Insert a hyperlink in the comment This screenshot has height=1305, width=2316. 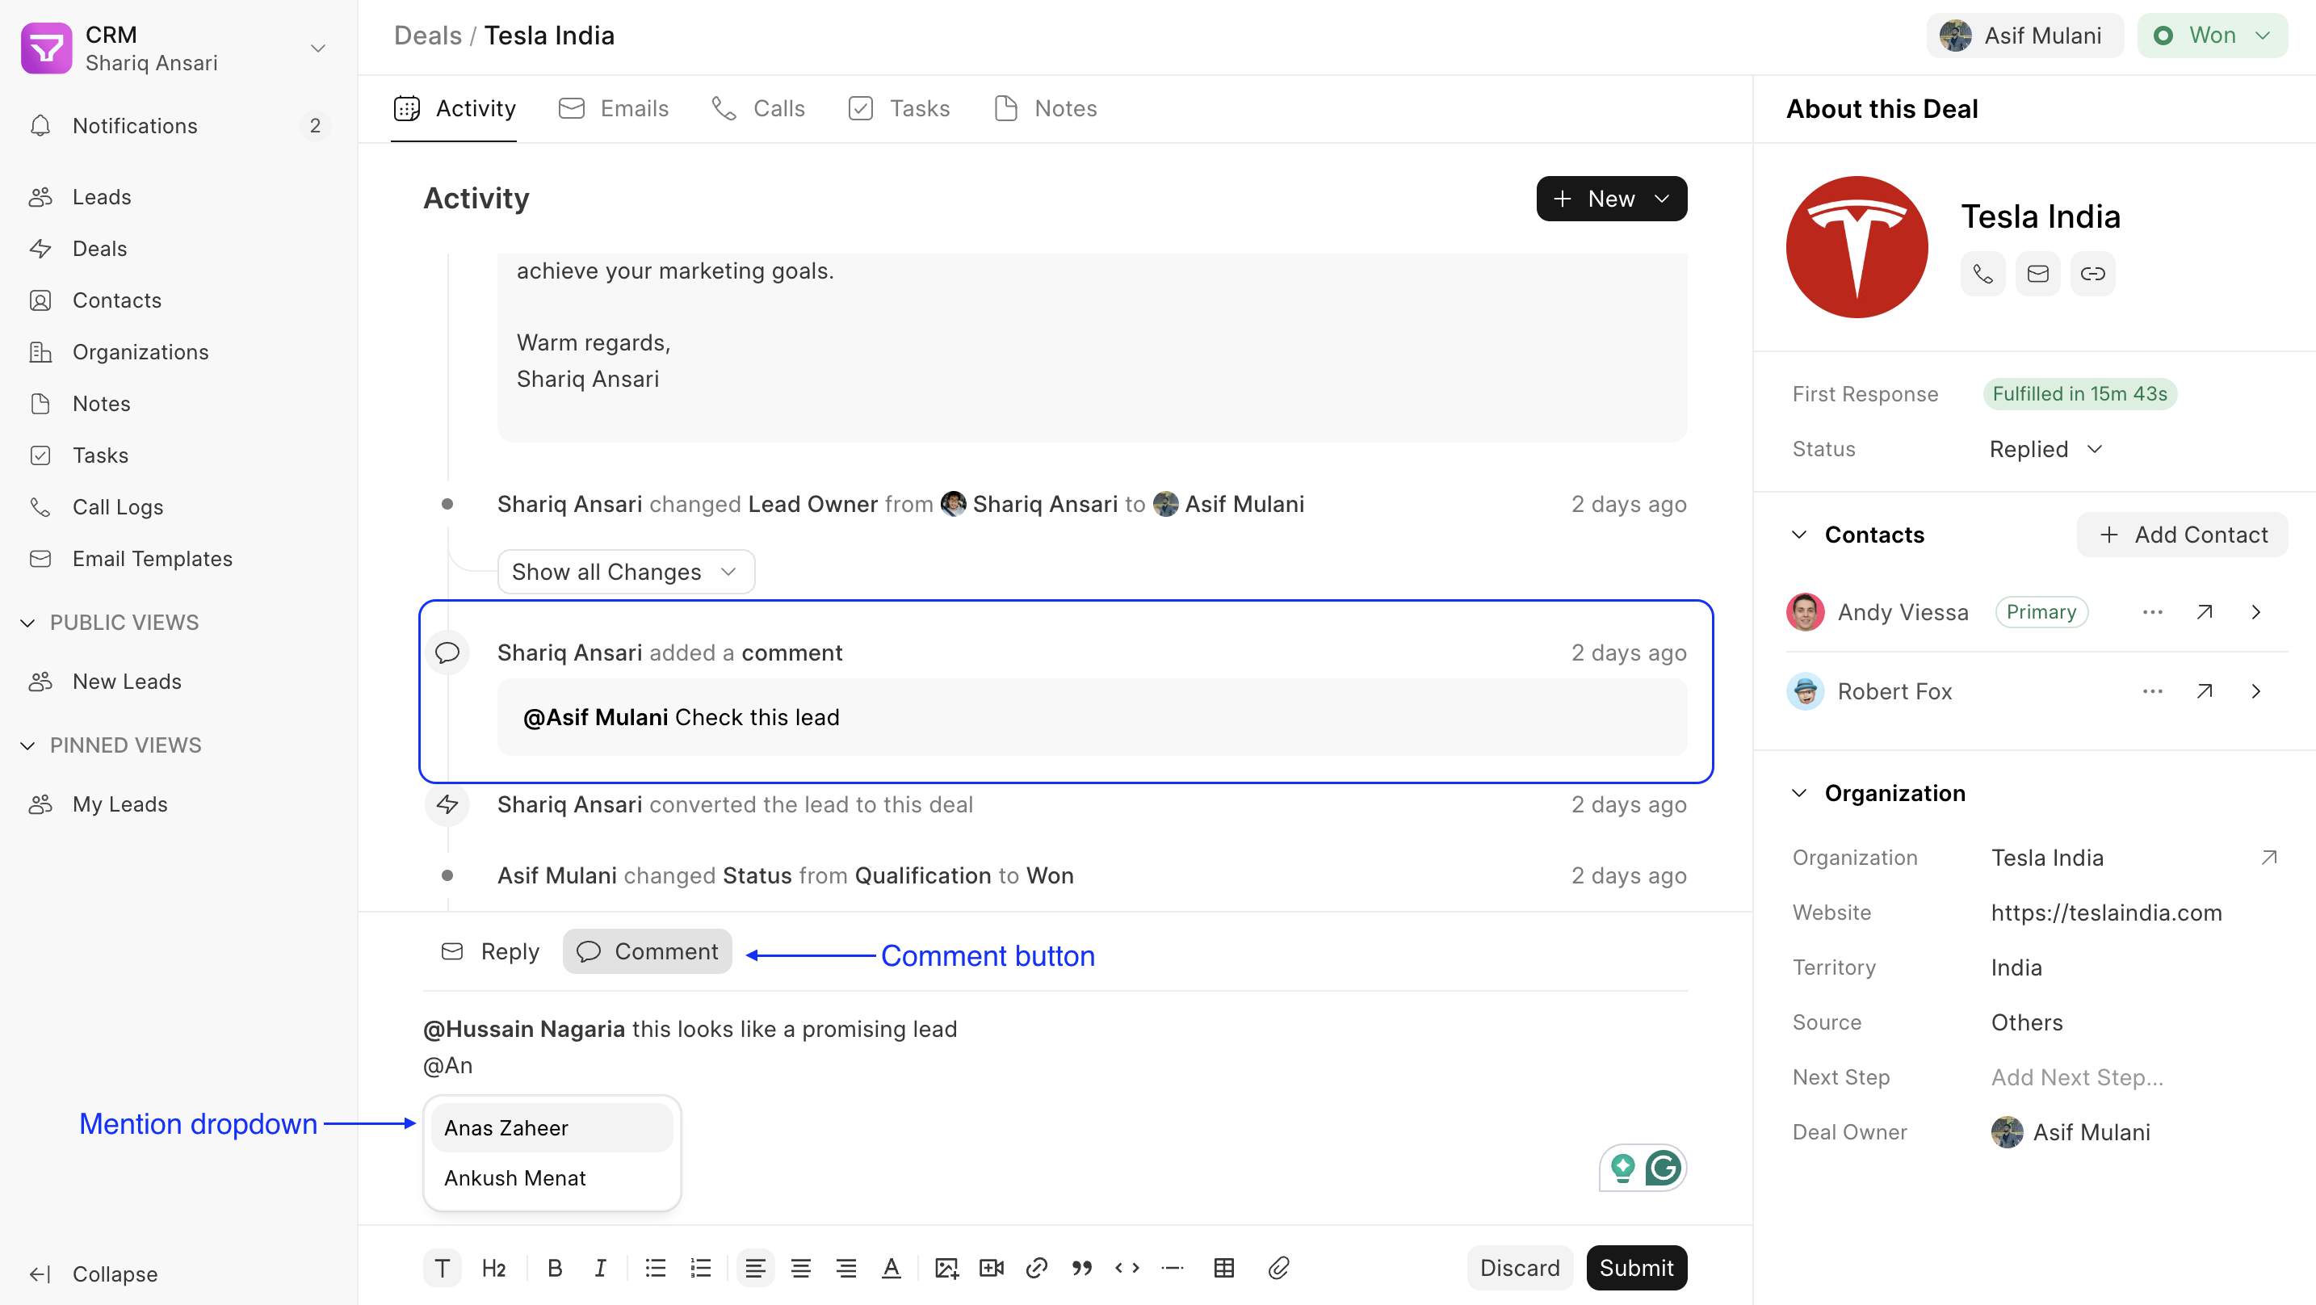[1036, 1267]
